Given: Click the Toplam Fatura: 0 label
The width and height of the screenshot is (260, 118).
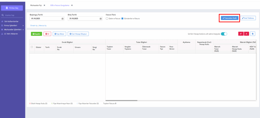Looking at the screenshot, I should 110,103.
